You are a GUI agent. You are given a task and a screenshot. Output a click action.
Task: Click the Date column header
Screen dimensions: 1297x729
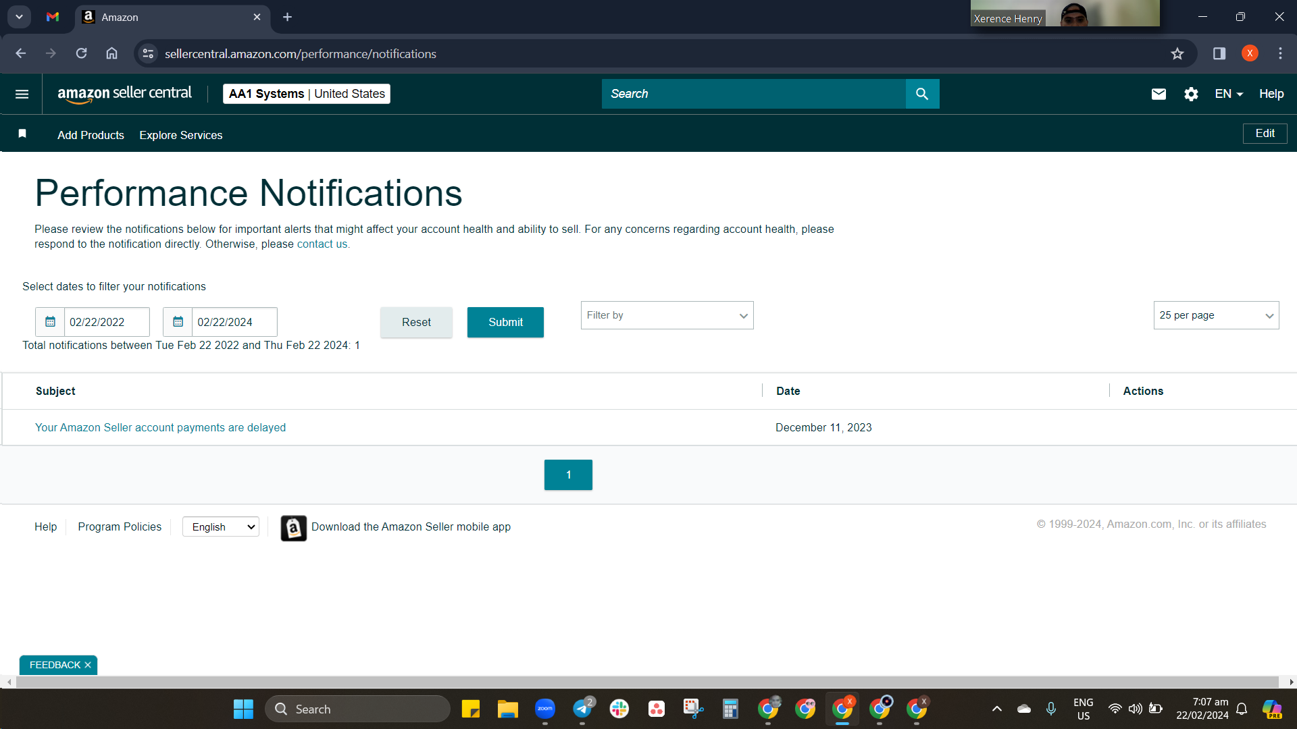pos(788,391)
